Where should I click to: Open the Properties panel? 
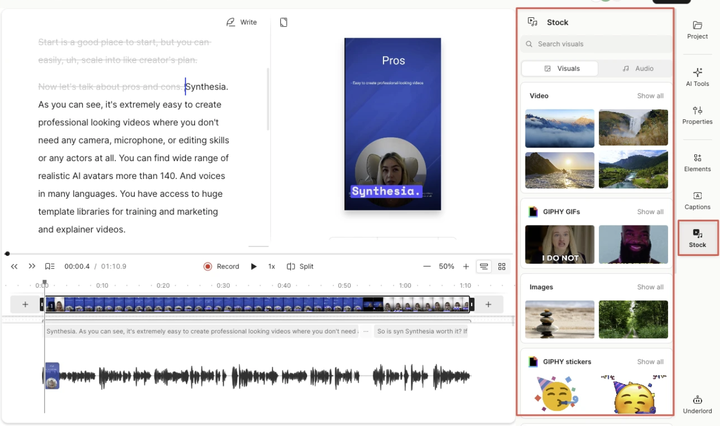tap(697, 115)
